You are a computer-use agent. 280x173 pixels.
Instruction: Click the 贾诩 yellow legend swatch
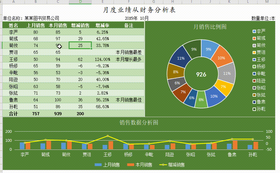click(254, 53)
